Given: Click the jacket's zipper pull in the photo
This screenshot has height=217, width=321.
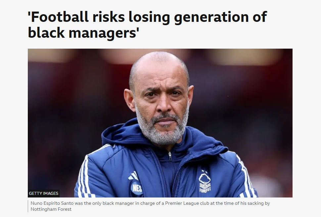Looking at the screenshot, I should 170,156.
